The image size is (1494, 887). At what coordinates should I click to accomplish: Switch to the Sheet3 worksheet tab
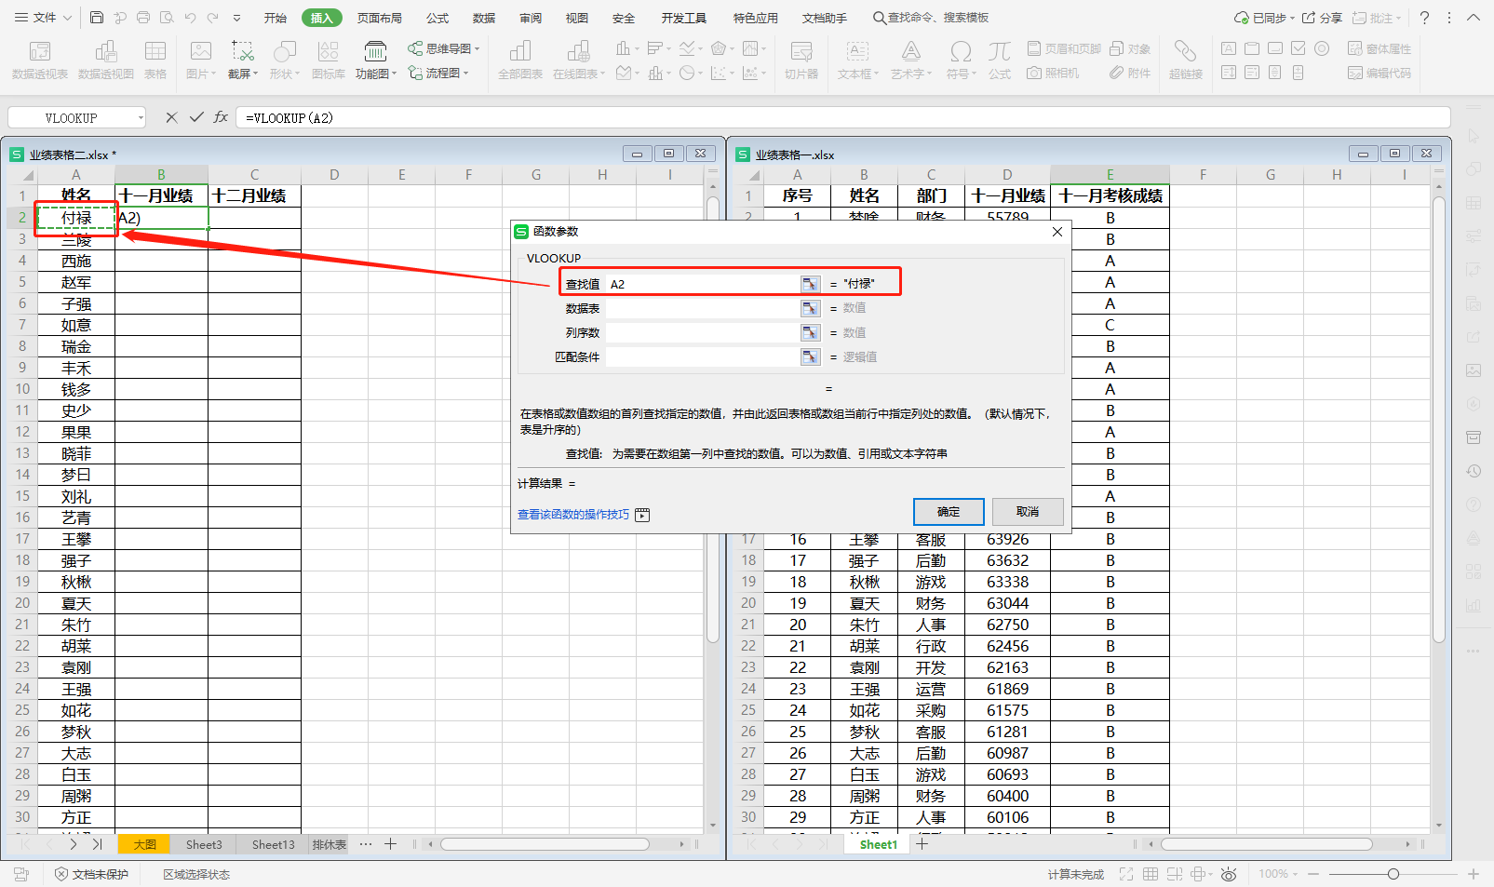[x=203, y=844]
